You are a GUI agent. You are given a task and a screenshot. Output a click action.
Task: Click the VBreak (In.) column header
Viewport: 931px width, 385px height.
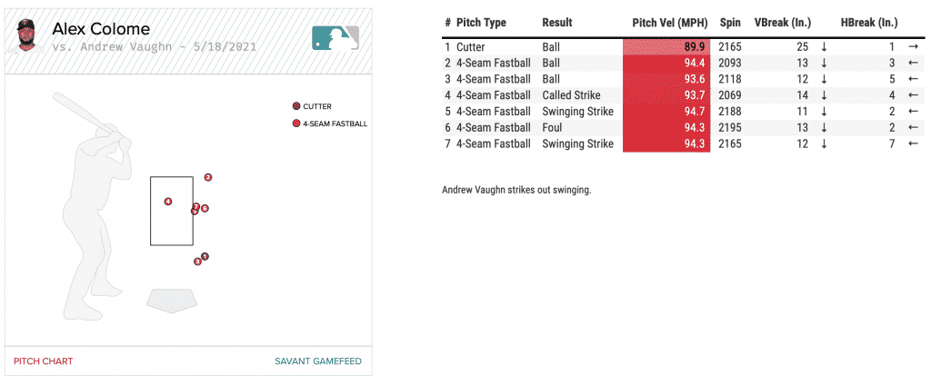point(783,23)
